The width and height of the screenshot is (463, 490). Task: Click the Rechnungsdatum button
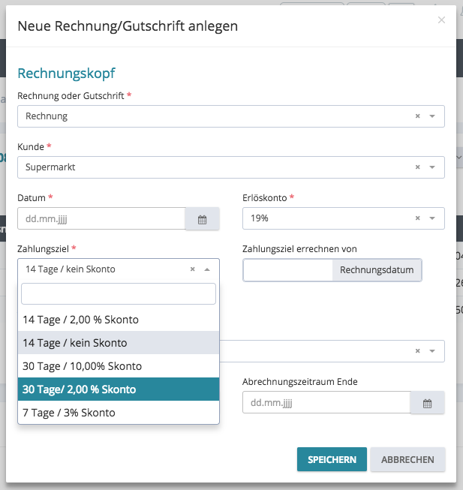[x=377, y=270]
